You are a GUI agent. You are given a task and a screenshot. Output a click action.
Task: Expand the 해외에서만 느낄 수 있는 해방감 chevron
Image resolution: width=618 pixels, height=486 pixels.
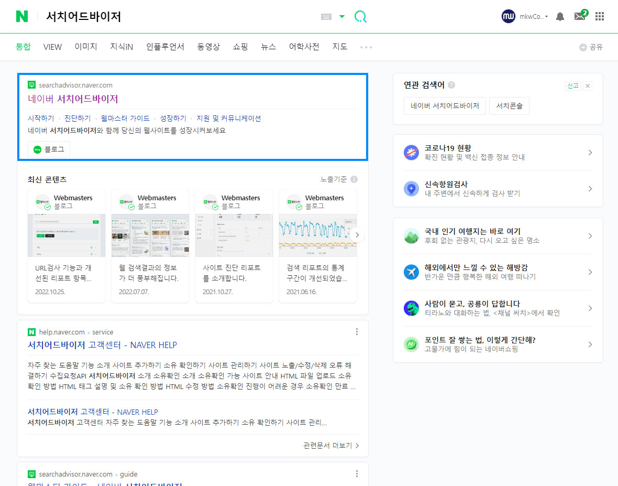click(x=590, y=272)
